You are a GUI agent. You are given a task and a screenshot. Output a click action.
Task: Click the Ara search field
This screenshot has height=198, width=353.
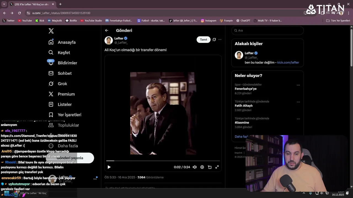click(x=268, y=31)
